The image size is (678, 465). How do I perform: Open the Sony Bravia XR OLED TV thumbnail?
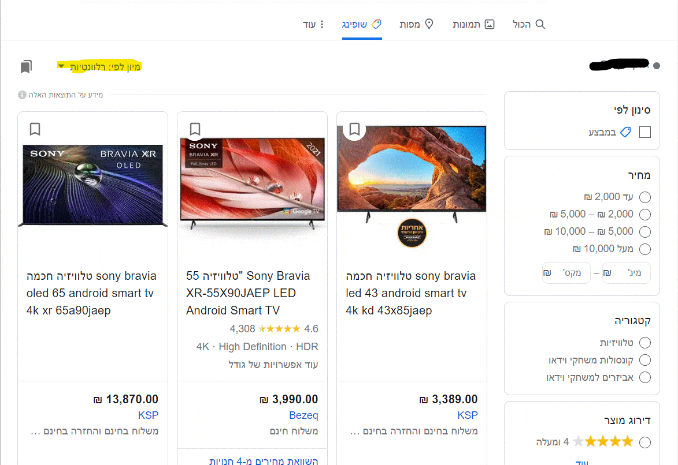(x=92, y=185)
